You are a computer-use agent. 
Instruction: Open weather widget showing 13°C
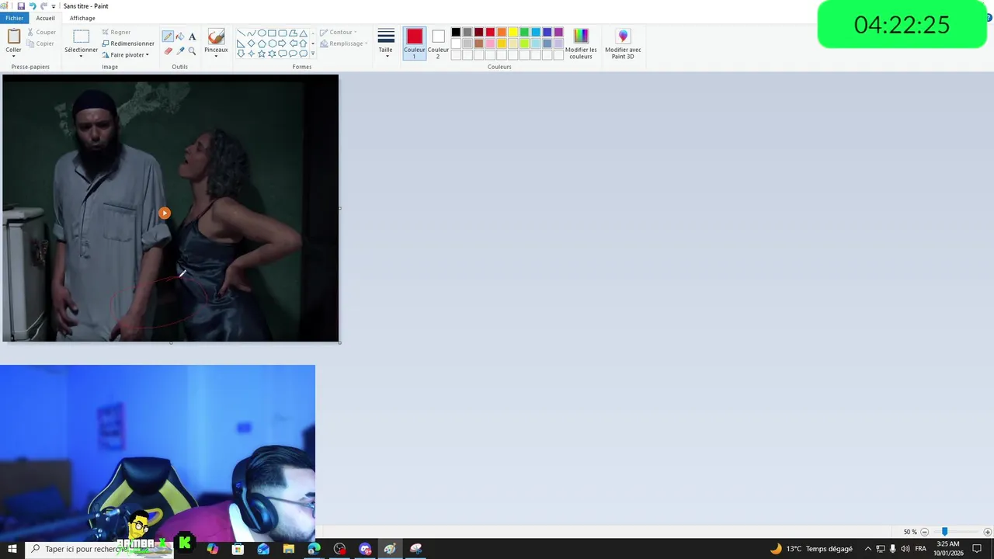[x=811, y=549]
